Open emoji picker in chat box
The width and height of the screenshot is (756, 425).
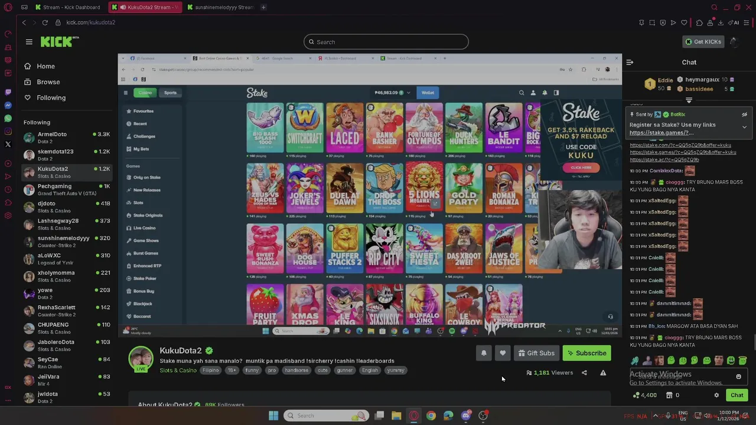[738, 377]
